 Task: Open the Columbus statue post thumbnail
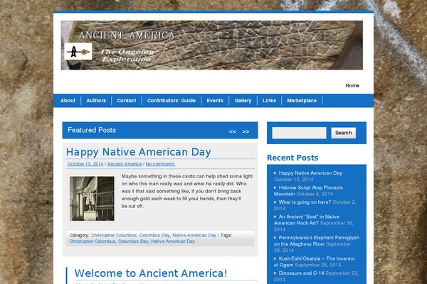(92, 198)
